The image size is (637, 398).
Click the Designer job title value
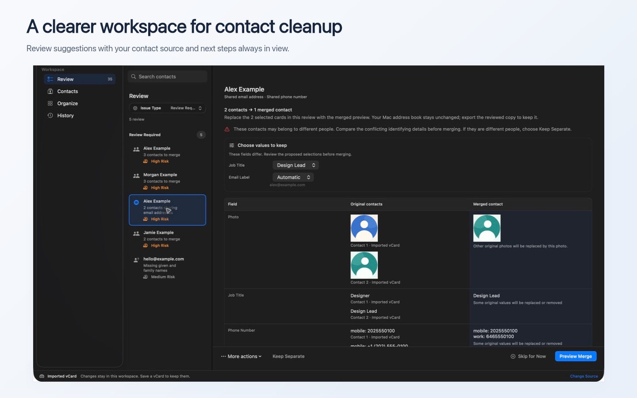point(360,296)
